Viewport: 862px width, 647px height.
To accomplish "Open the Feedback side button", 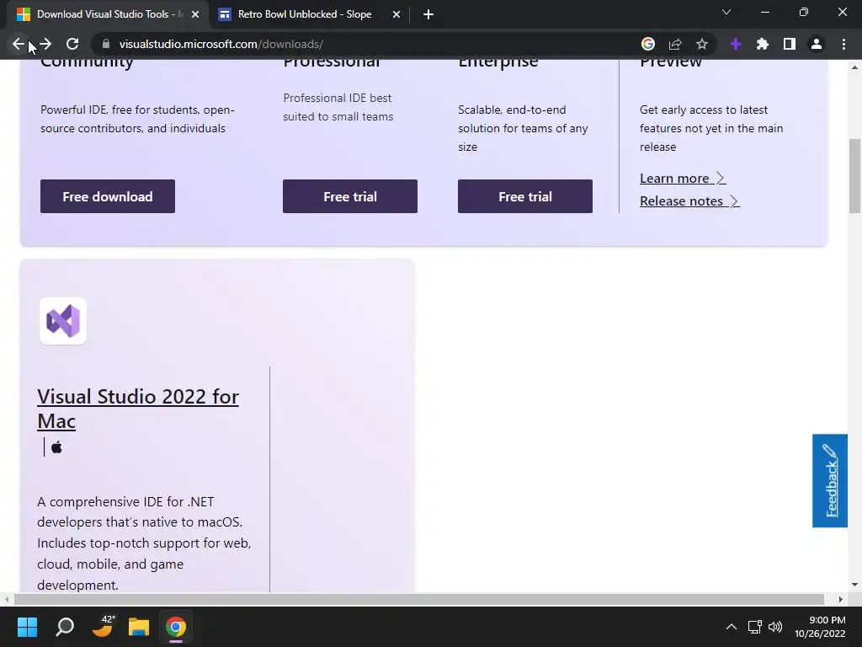I will pyautogui.click(x=829, y=481).
